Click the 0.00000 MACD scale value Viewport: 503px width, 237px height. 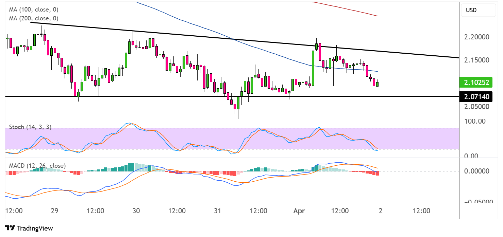pyautogui.click(x=477, y=171)
